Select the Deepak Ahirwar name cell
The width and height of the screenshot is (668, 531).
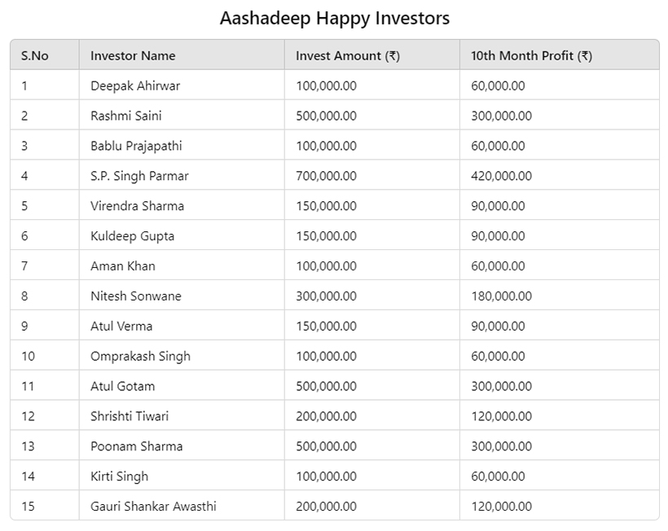point(135,86)
